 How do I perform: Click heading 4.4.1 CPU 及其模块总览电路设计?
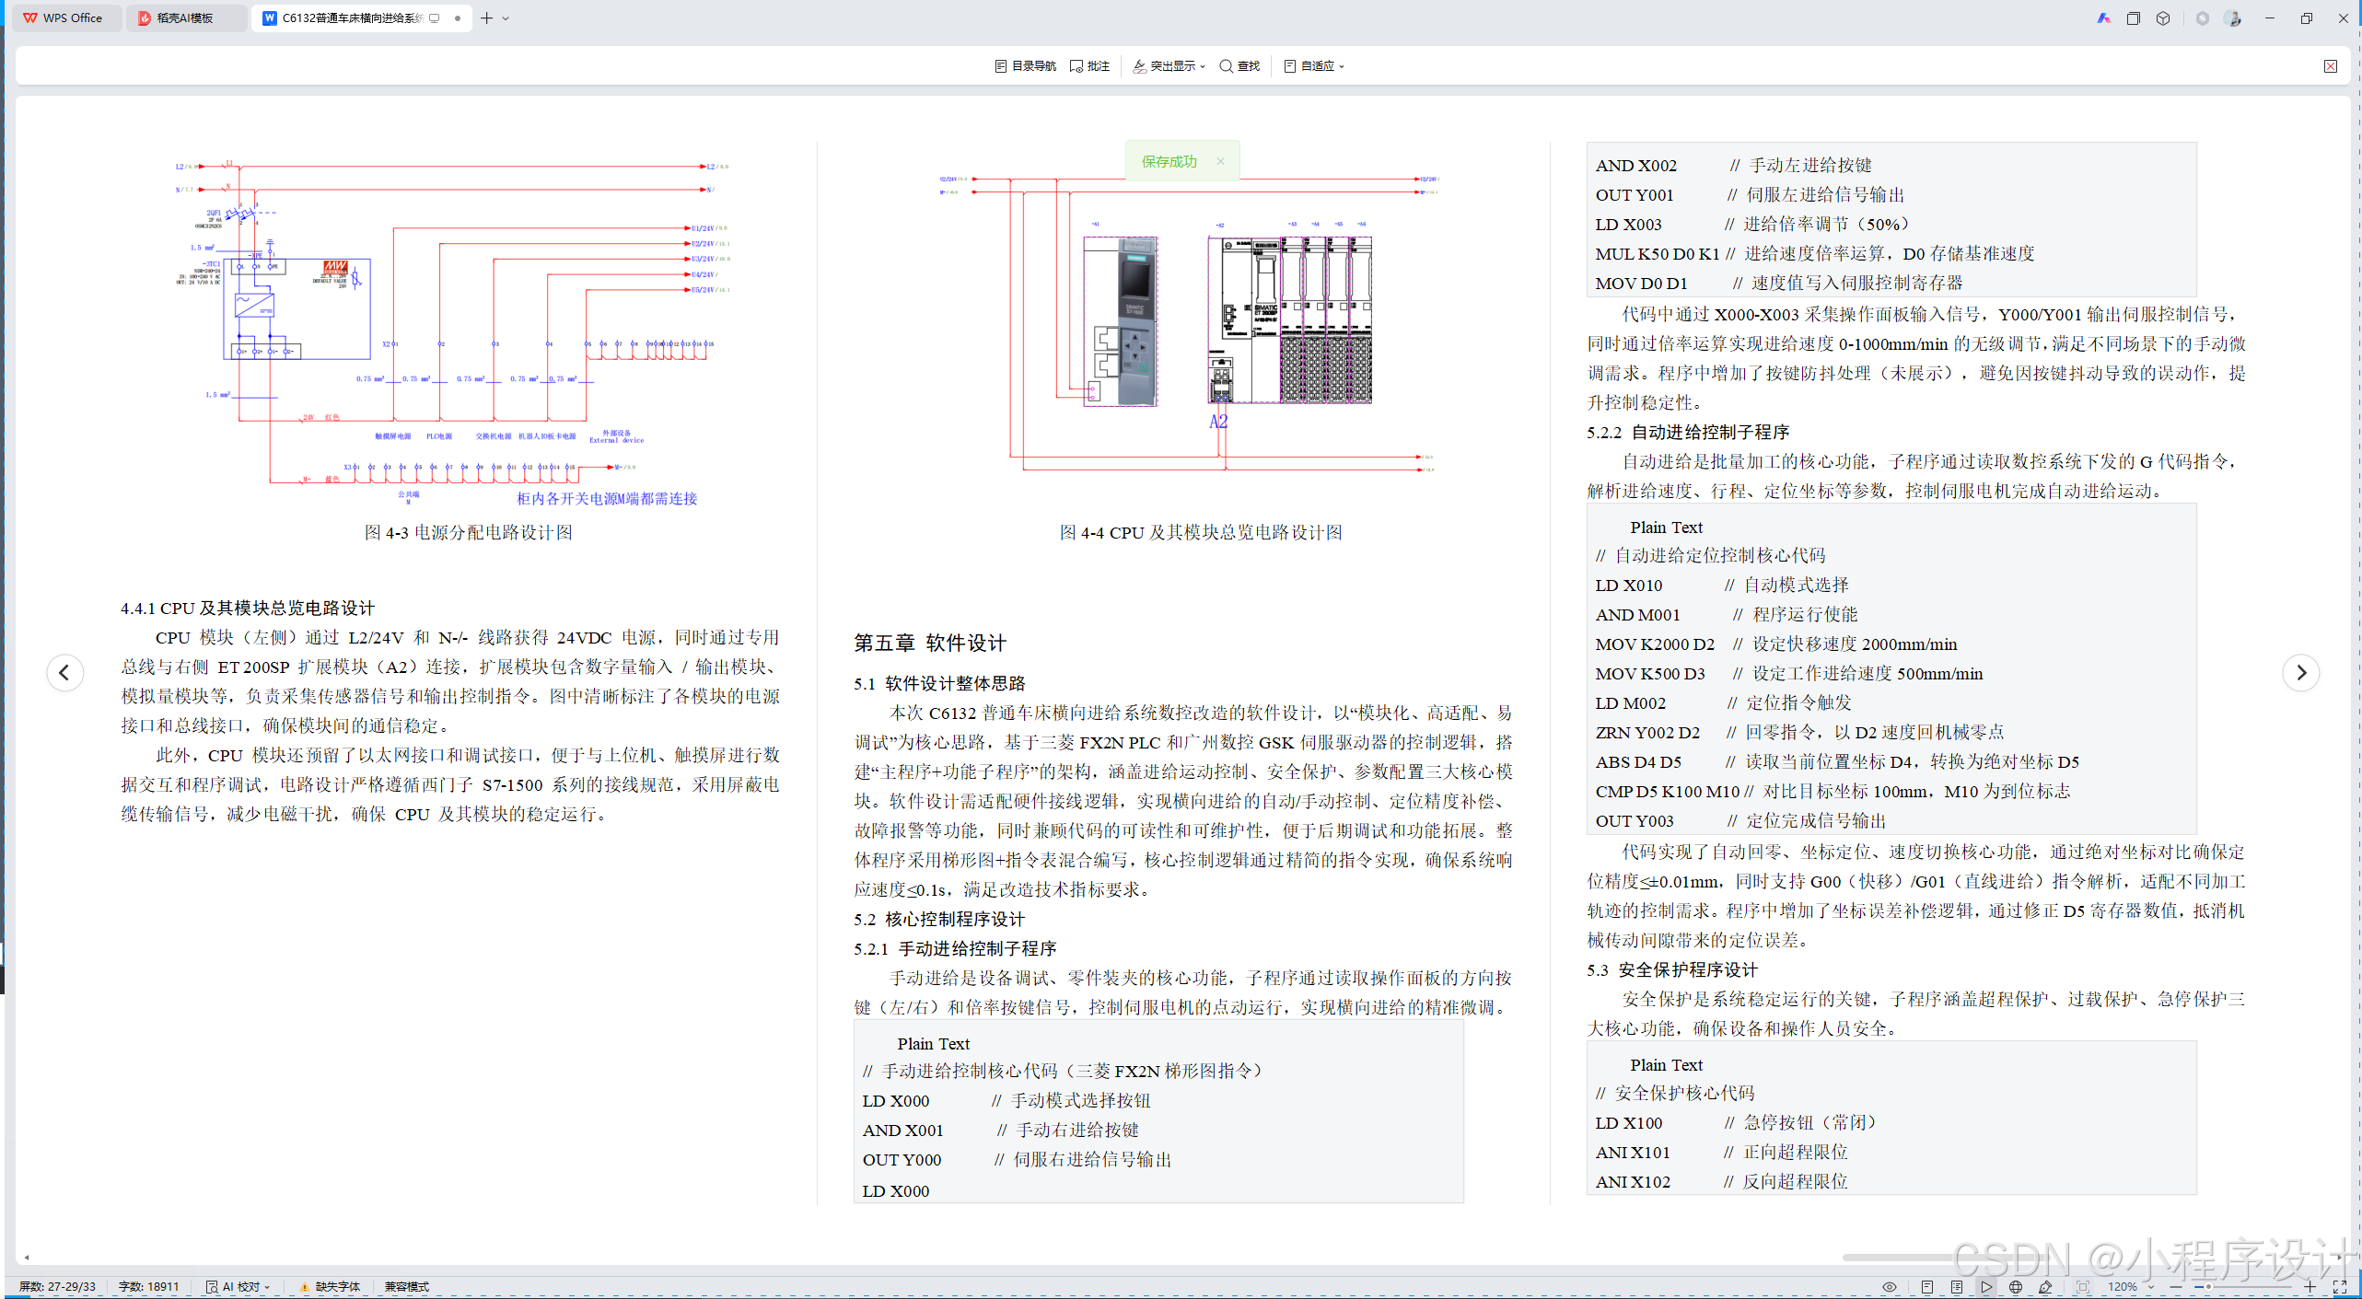pos(248,609)
